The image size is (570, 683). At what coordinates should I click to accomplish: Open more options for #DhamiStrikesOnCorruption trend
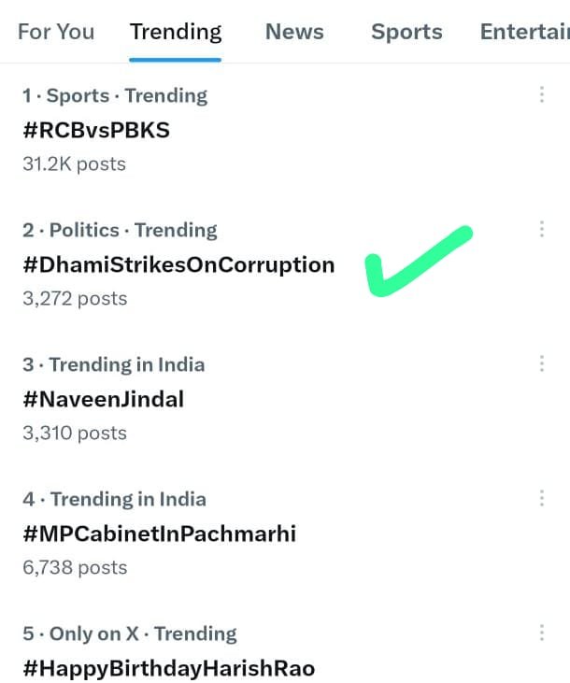(x=542, y=230)
